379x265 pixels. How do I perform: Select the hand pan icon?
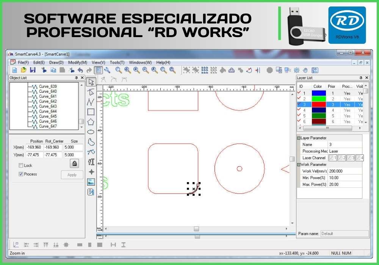[305, 70]
